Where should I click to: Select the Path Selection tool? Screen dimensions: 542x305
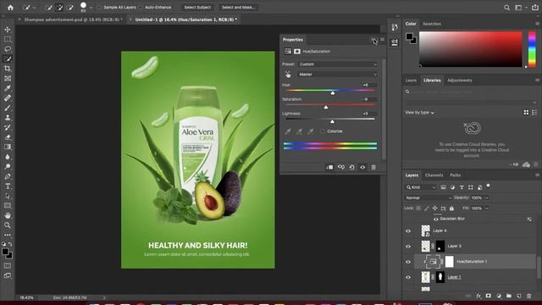tap(8, 196)
